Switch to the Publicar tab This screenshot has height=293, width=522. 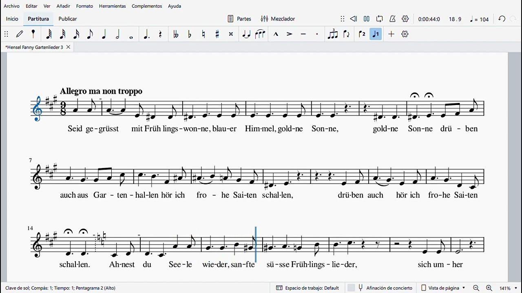pos(68,19)
